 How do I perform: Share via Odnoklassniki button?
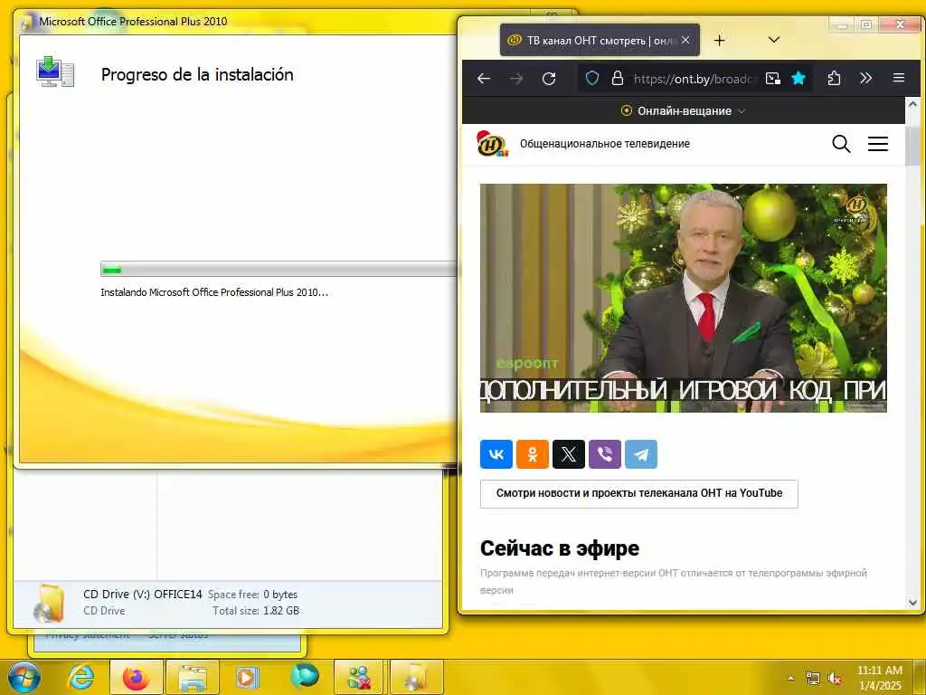point(532,454)
